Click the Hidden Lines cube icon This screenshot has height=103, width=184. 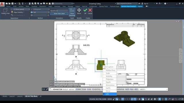(x=5, y=10)
